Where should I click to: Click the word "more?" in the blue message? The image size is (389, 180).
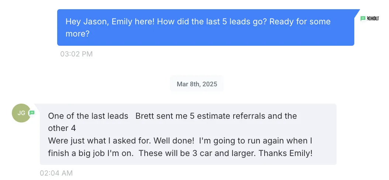pyautogui.click(x=77, y=34)
